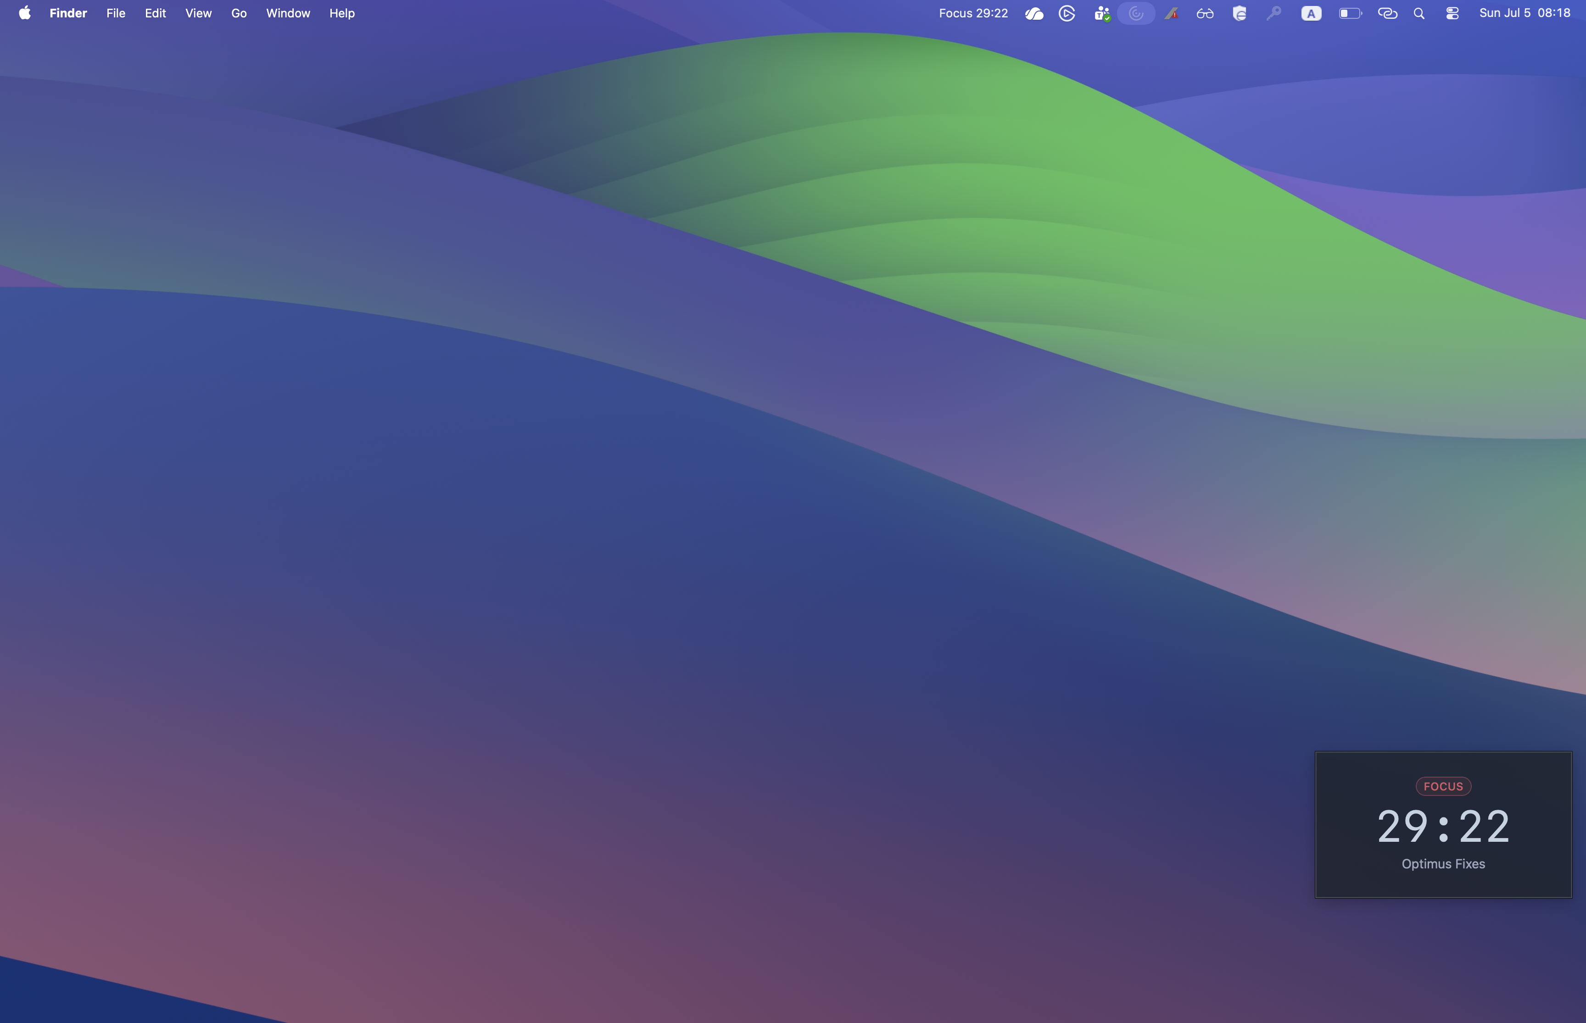Viewport: 1586px width, 1023px height.
Task: Click the Optimus Fixes task label
Action: click(1443, 863)
